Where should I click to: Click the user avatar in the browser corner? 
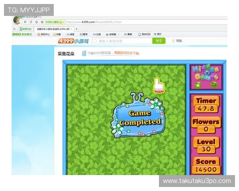(x=17, y=20)
